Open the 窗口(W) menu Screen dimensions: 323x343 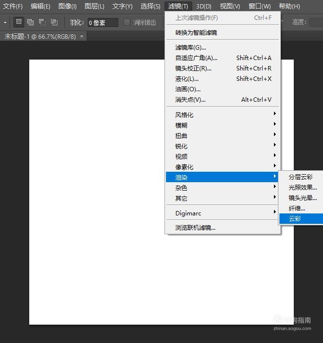click(260, 6)
